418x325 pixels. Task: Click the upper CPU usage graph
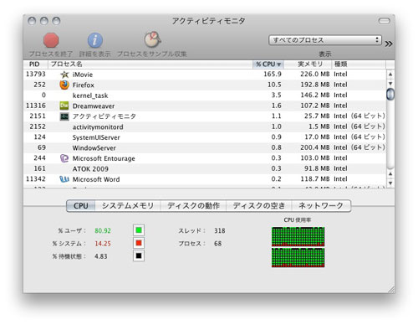[x=298, y=237]
